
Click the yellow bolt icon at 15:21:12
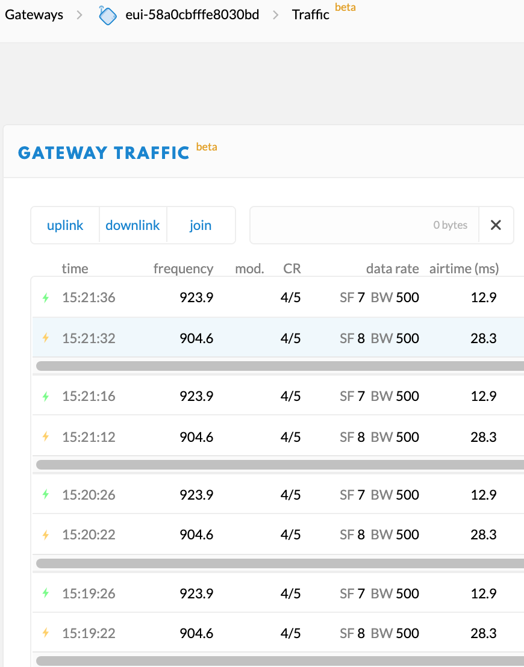[x=46, y=436]
